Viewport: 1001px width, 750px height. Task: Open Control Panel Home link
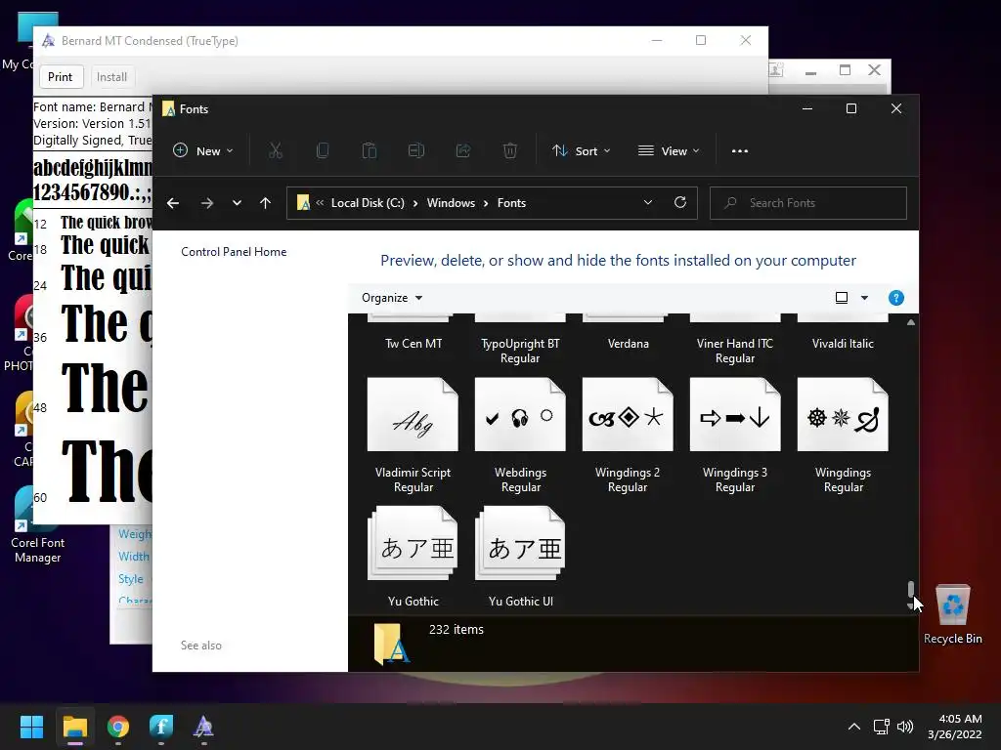234,251
